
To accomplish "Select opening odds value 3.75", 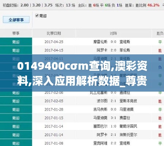I will click(48, 5).
